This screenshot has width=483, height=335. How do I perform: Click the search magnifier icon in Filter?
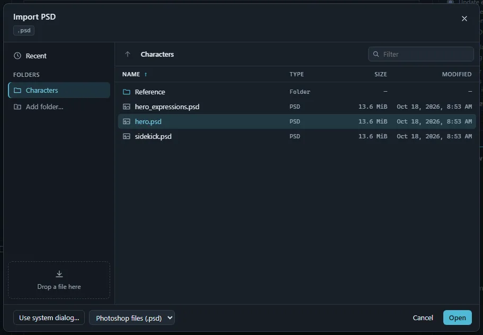point(376,54)
